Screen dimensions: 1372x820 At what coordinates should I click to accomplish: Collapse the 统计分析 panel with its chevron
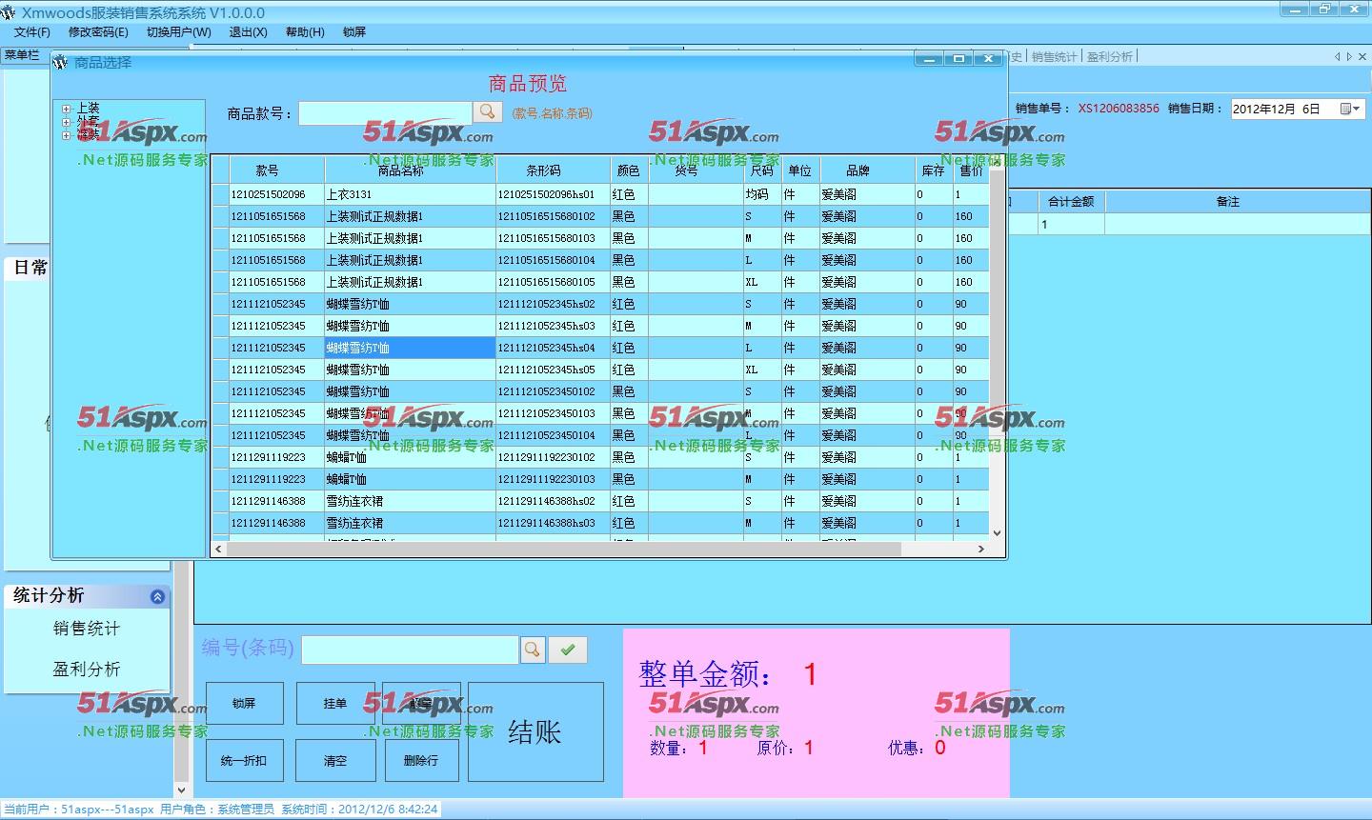click(158, 596)
